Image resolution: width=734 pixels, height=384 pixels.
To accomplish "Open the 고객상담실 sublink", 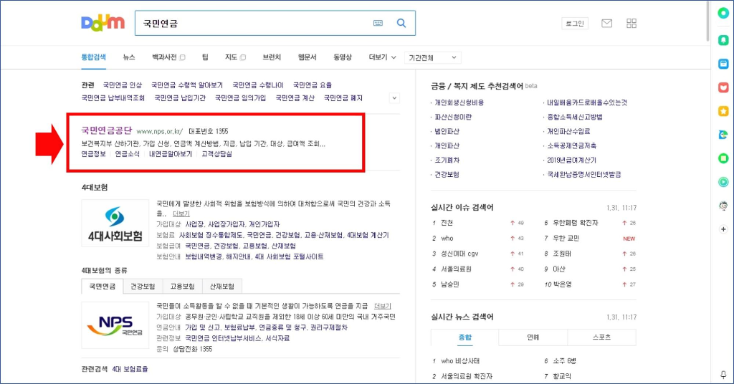I will click(216, 154).
